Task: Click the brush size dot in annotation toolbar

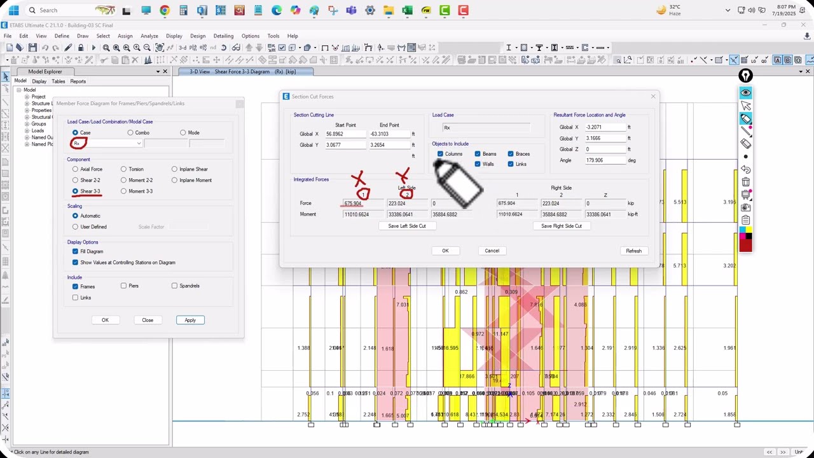Action: click(745, 156)
